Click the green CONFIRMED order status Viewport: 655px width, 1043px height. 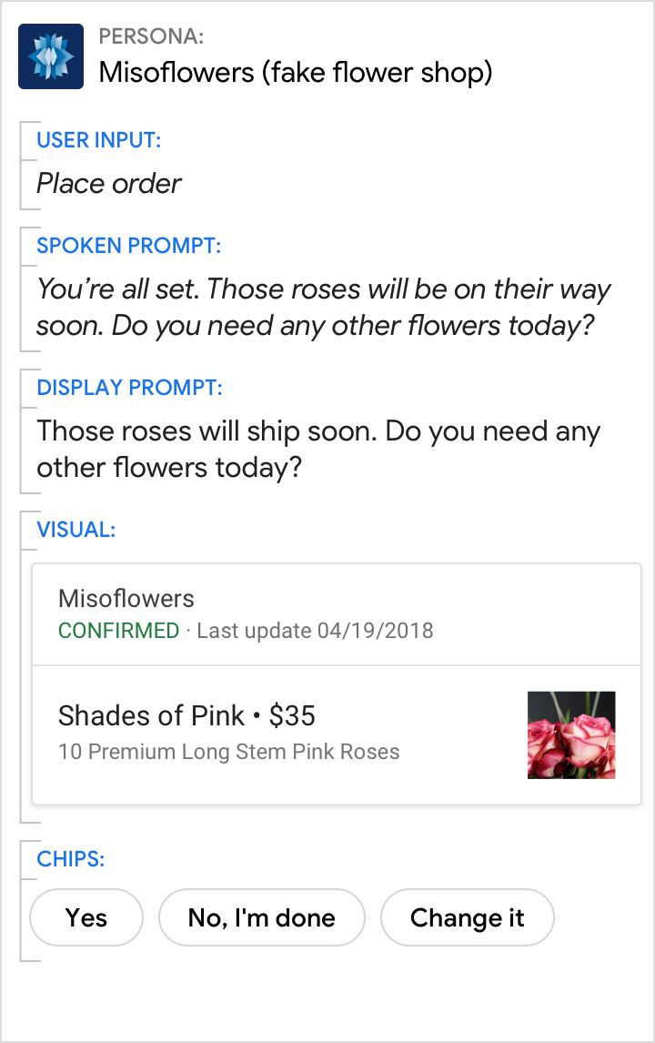(118, 631)
